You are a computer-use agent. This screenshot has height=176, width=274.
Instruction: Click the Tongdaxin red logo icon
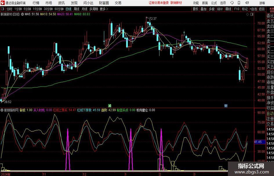tap(3, 3)
